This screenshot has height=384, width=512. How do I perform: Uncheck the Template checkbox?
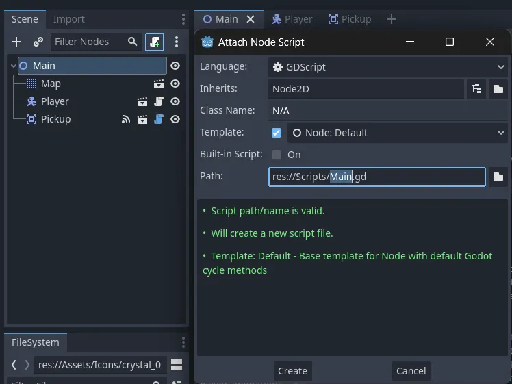point(277,133)
